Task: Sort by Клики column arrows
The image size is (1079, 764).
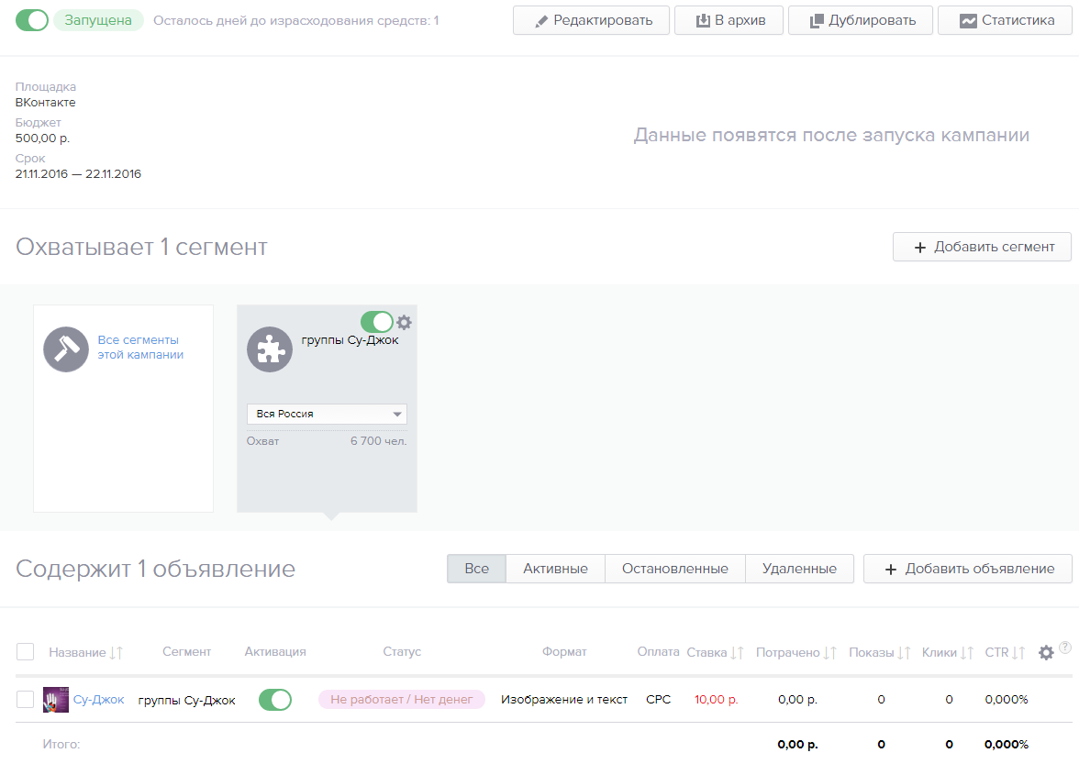Action: (x=967, y=653)
